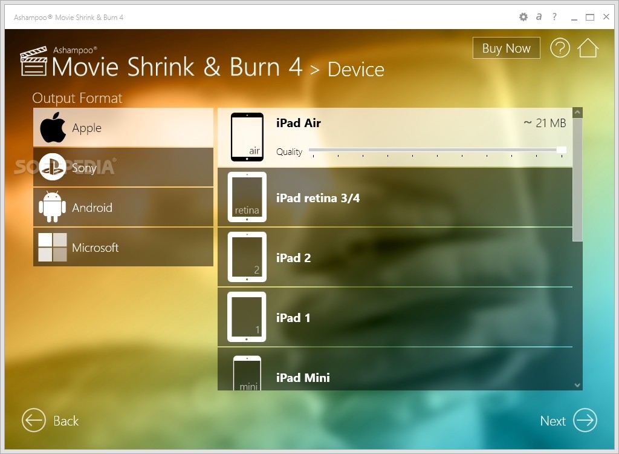This screenshot has height=454, width=619.
Task: Click the Apple logo icon
Action: point(53,127)
